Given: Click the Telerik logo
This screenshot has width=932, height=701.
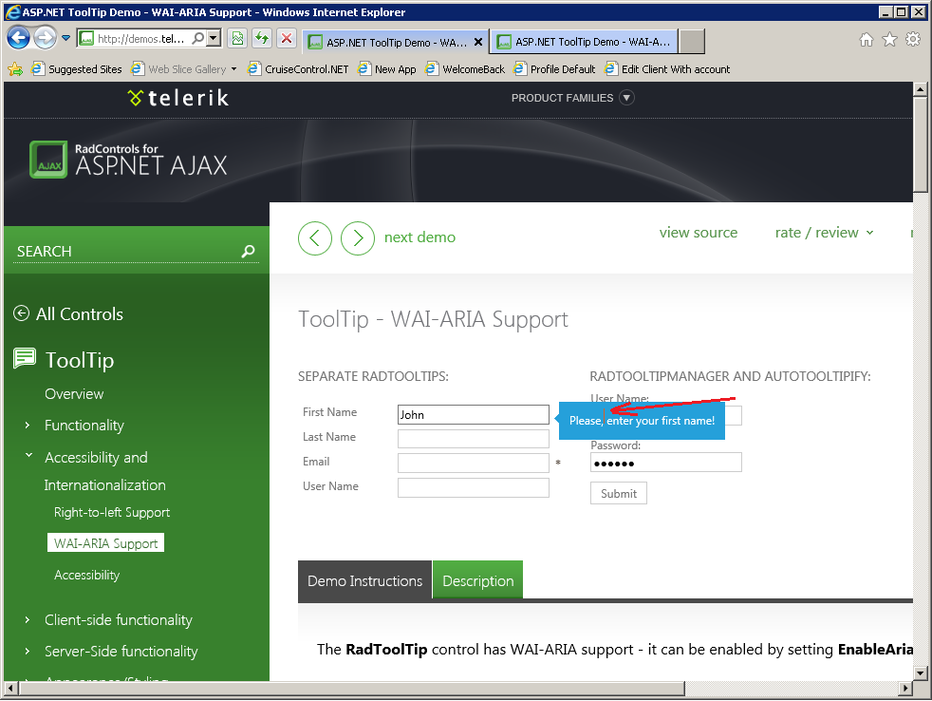Looking at the screenshot, I should pyautogui.click(x=178, y=98).
